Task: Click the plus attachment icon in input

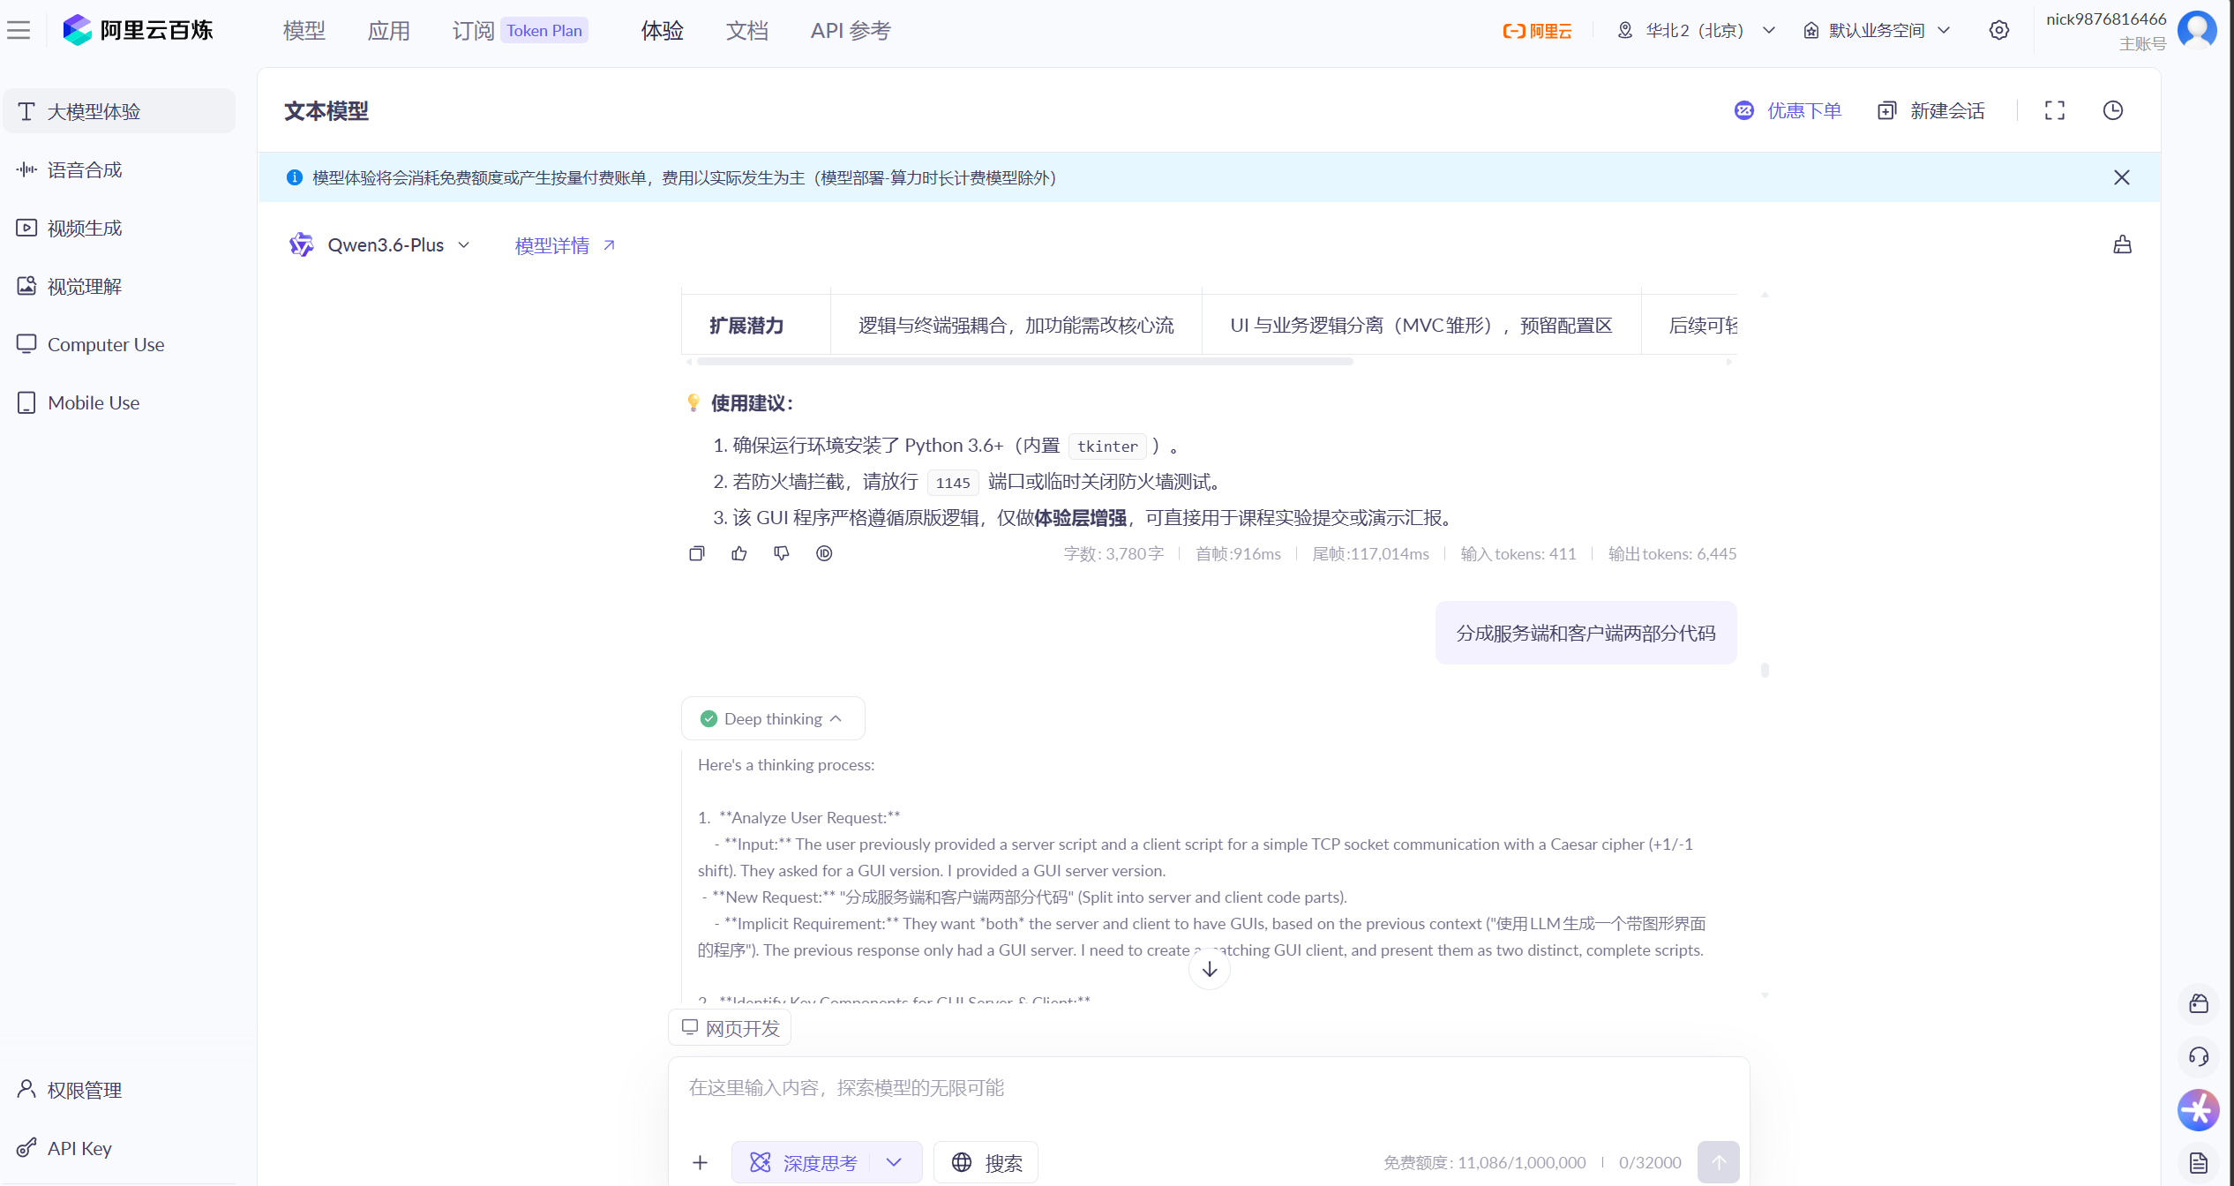Action: [x=700, y=1162]
